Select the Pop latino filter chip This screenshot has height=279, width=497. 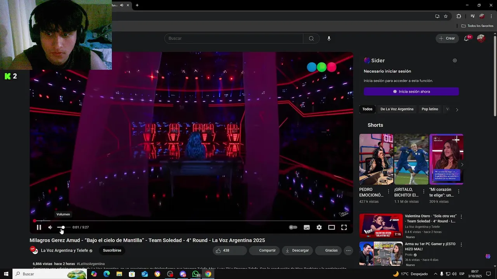[x=430, y=109]
